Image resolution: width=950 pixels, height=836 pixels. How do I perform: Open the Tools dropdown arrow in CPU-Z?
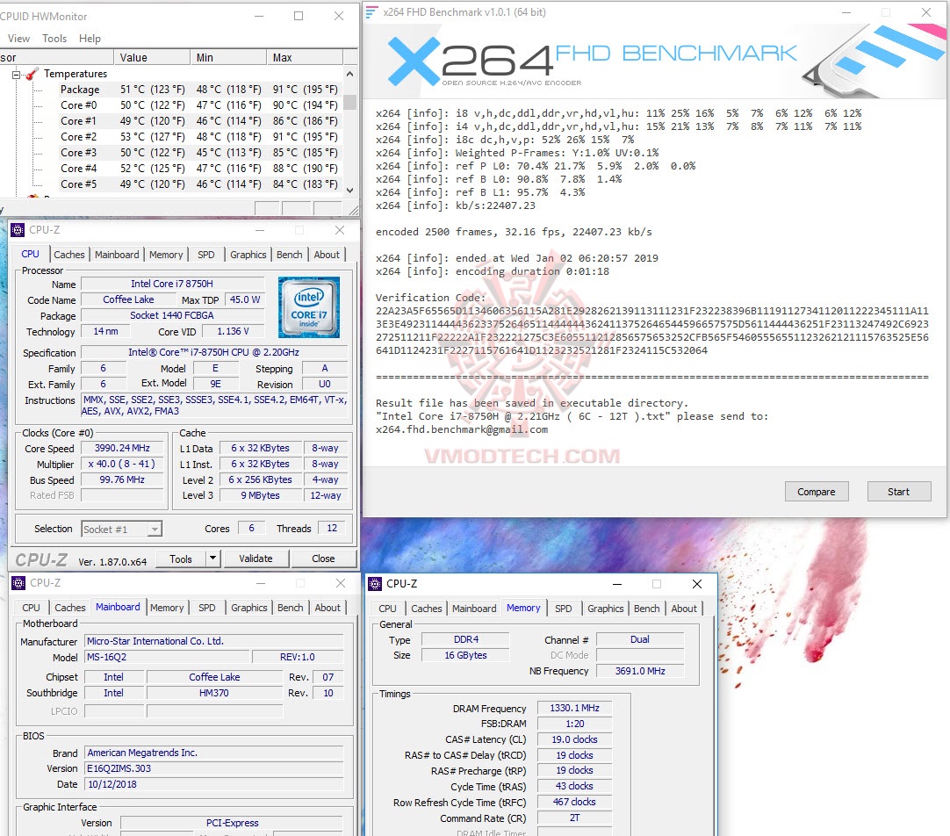(x=212, y=558)
